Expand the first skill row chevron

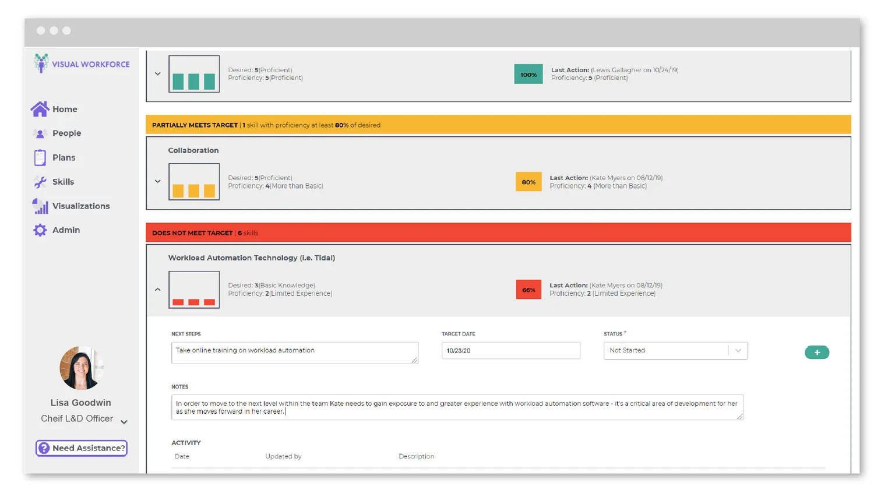(157, 74)
